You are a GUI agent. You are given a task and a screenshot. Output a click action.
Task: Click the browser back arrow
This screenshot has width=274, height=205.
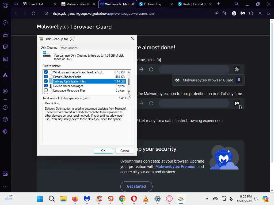(16, 13)
